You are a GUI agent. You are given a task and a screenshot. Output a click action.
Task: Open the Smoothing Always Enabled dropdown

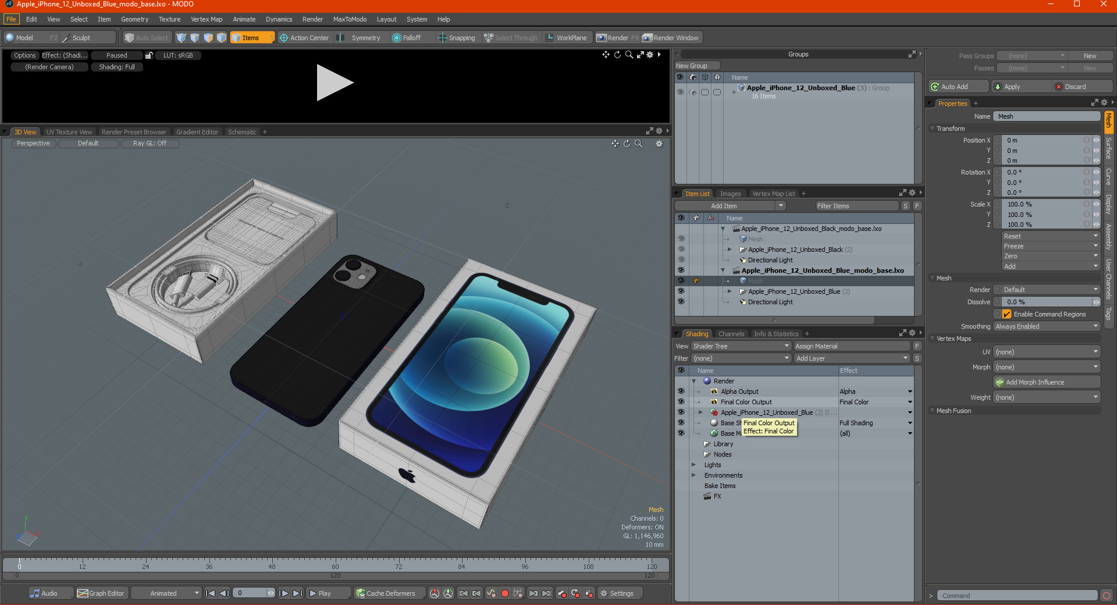click(1047, 326)
